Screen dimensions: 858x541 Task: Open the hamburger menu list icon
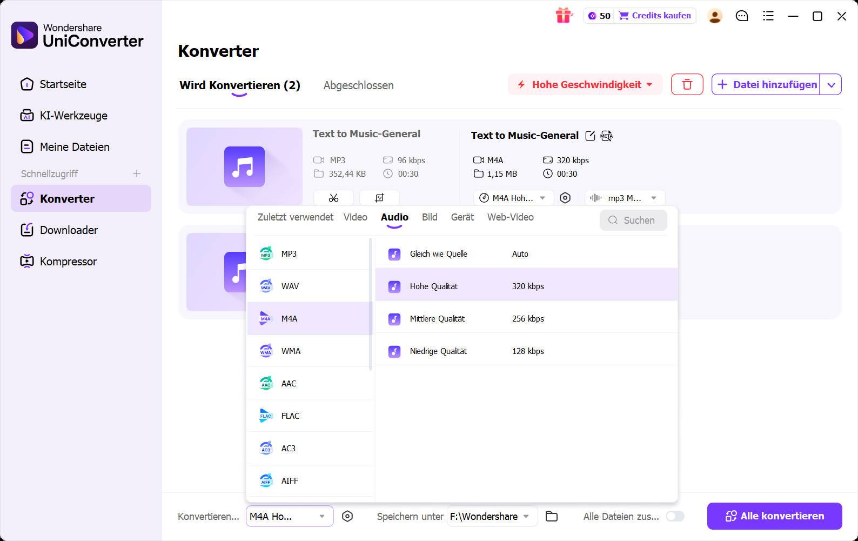pyautogui.click(x=768, y=16)
